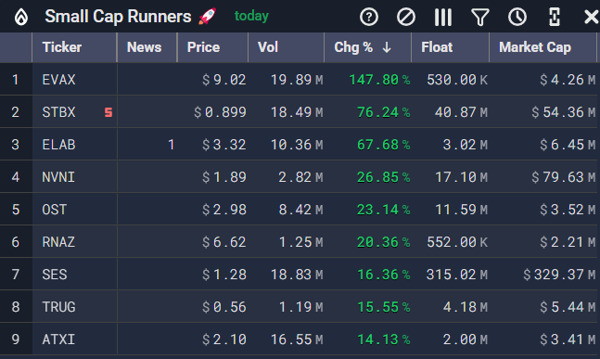Click row number 1

pos(16,80)
